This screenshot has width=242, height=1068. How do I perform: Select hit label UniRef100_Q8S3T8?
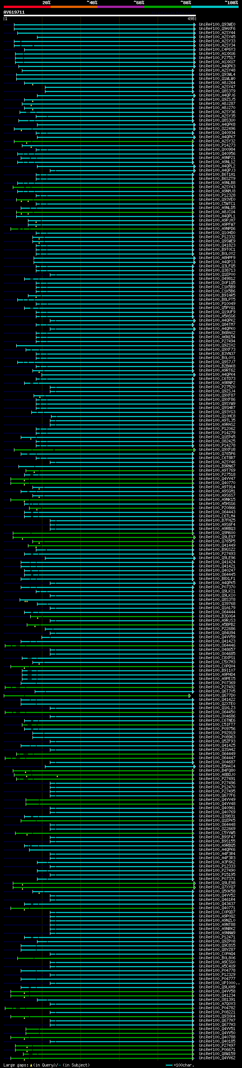coord(217,599)
